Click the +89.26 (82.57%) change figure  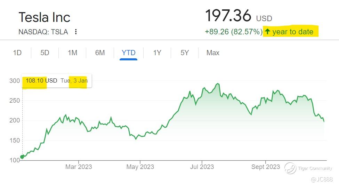234,32
